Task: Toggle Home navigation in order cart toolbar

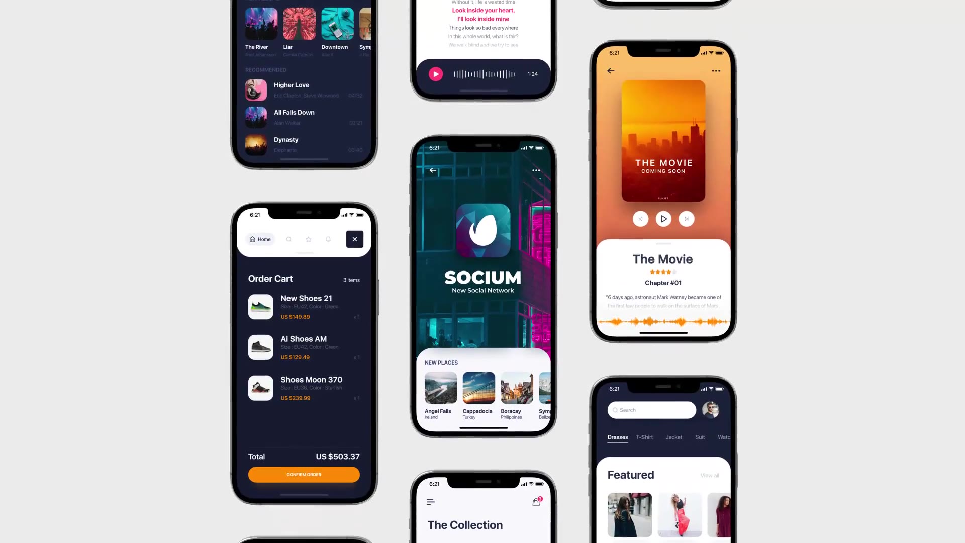Action: [x=260, y=239]
